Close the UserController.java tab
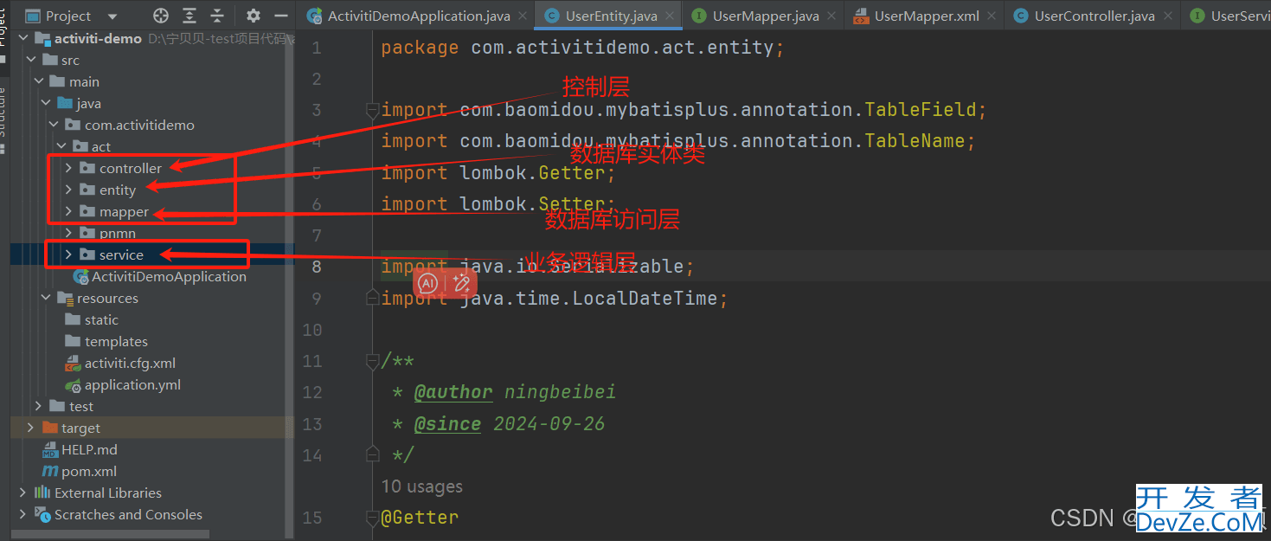 click(x=1167, y=16)
